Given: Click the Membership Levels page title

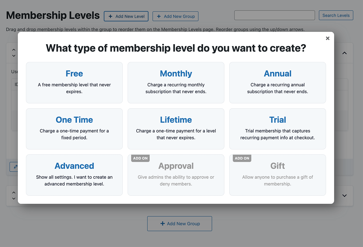Looking at the screenshot, I should (53, 16).
